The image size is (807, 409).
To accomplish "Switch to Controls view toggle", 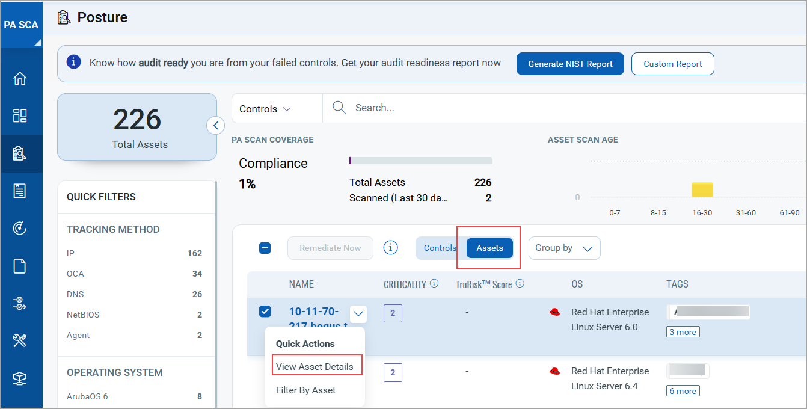I will (440, 248).
